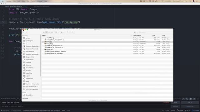Open the Window menu in menu bar
The image size is (200, 112).
click(x=39, y=1)
